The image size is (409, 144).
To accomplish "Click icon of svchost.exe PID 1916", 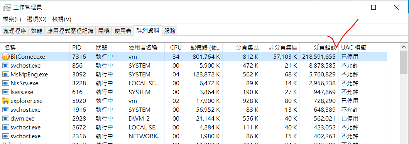I will [x=5, y=109].
